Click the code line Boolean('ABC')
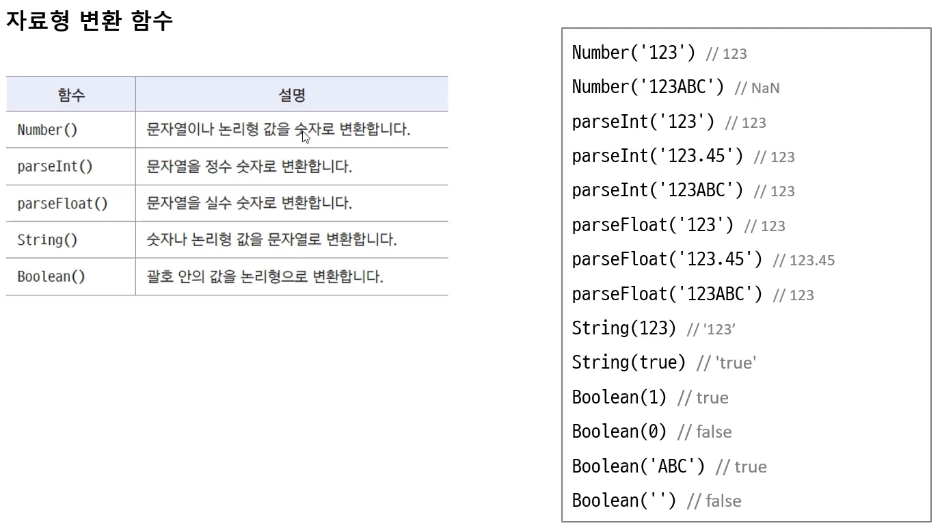The image size is (940, 530). pos(638,466)
